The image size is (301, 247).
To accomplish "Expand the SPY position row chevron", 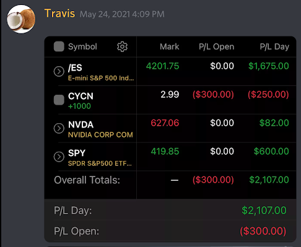I will [x=59, y=157].
